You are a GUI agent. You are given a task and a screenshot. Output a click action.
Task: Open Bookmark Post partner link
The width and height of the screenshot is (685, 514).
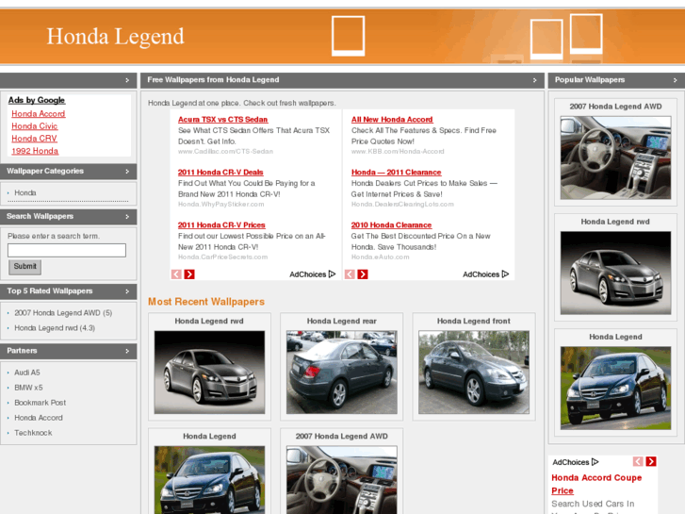tap(41, 403)
